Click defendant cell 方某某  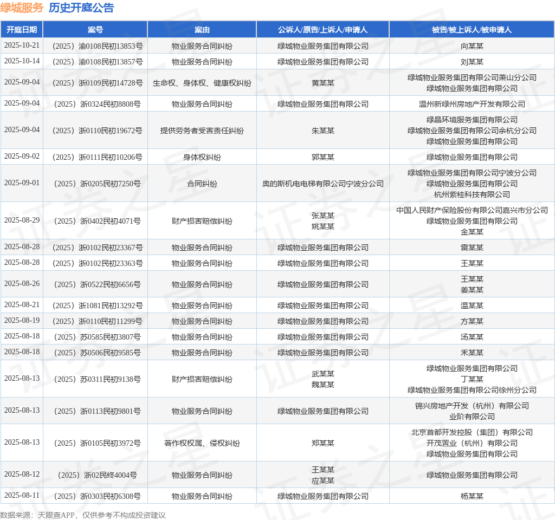click(472, 321)
